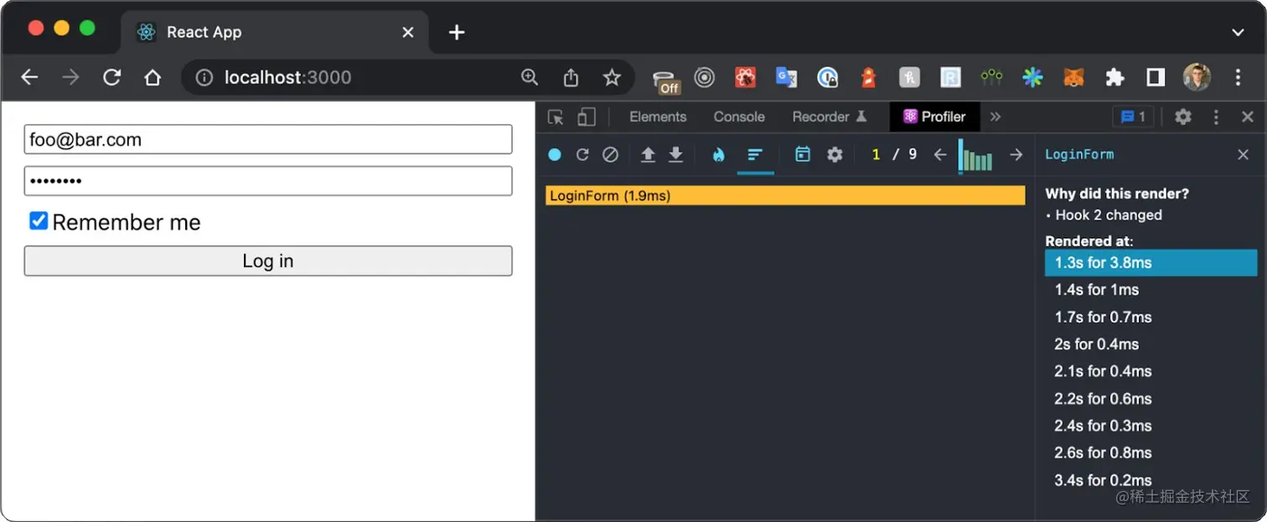Select the React App browser tab
Screen dimensions: 1267x522
277,33
